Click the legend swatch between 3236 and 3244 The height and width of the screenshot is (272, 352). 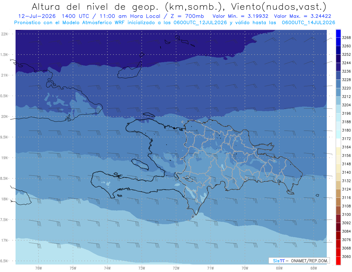point(338,67)
